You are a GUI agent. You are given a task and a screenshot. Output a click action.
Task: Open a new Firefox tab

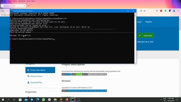(29, 6)
